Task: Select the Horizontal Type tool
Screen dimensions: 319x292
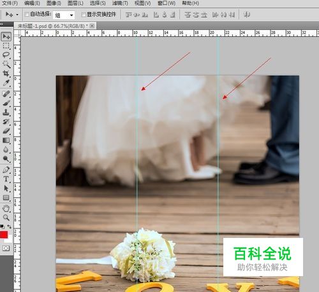Action: (x=6, y=179)
